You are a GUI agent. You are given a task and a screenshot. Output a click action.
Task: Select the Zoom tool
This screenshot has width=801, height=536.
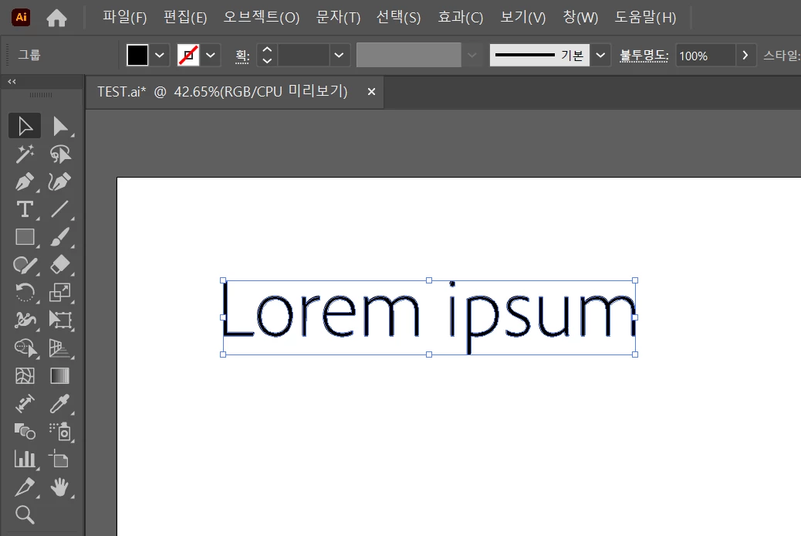pos(25,514)
